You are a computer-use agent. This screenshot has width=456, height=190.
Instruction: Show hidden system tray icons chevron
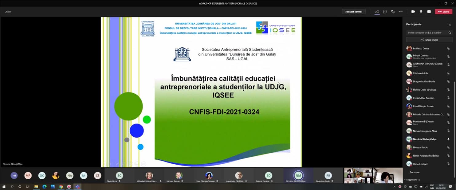(395, 187)
